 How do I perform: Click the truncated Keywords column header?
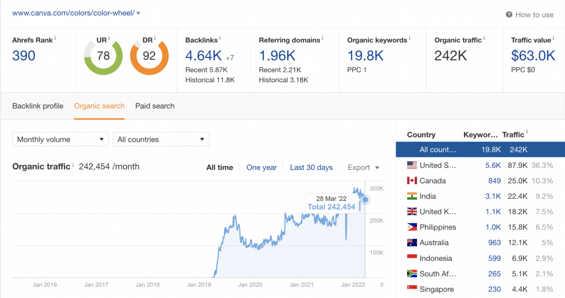pos(481,135)
